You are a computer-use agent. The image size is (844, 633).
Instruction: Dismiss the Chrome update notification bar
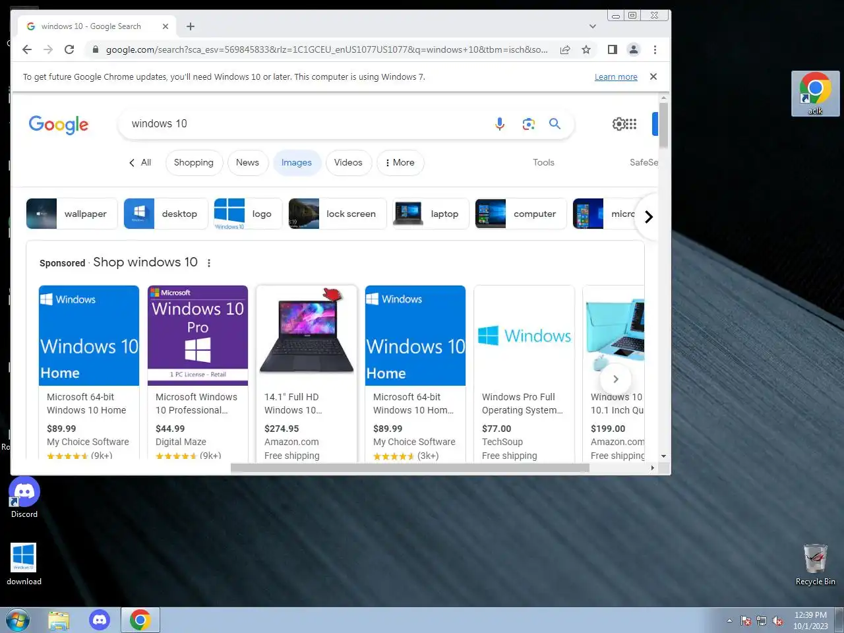coord(653,76)
